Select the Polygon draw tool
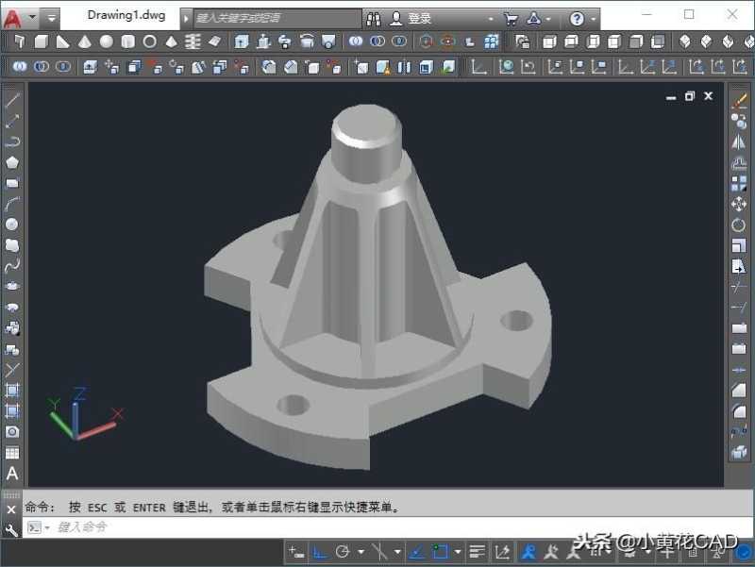 tap(12, 161)
